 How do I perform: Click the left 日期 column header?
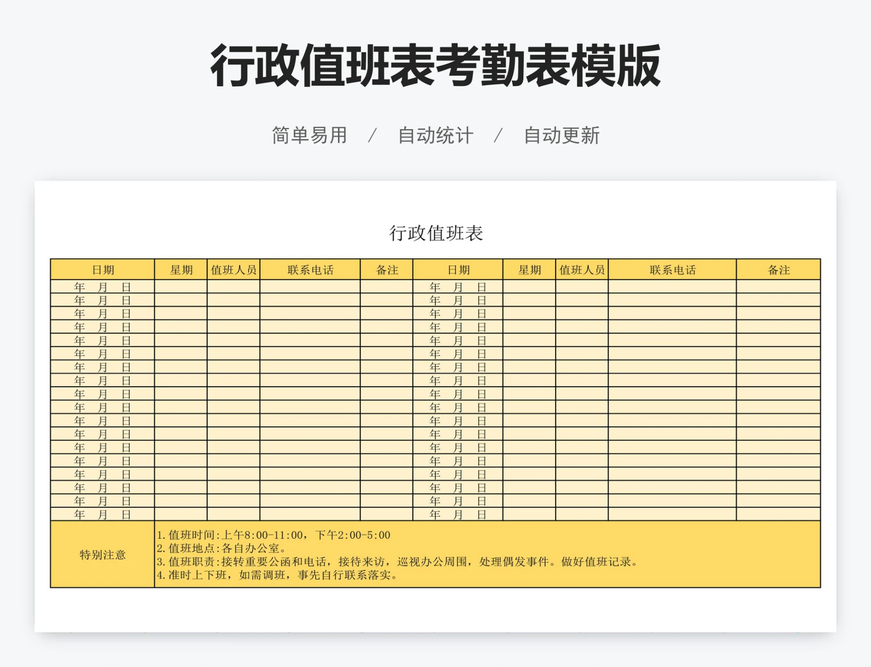tap(103, 269)
